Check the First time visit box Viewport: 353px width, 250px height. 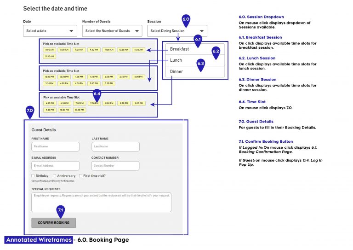point(80,175)
